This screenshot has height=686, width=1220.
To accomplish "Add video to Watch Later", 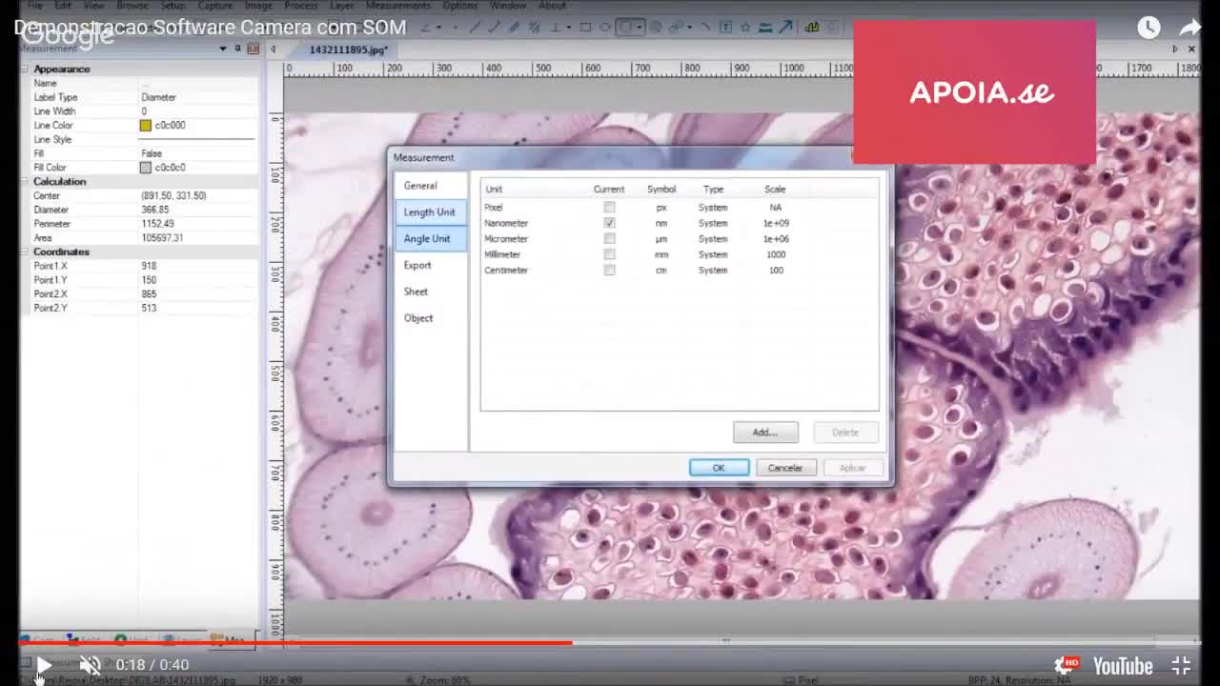I will 1149,28.
